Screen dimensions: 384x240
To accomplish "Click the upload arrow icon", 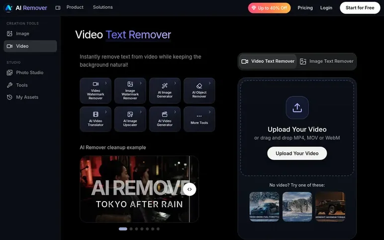I will pyautogui.click(x=297, y=108).
